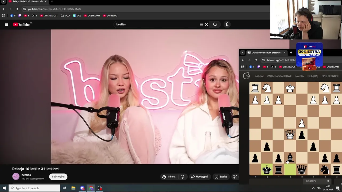Go back in the lichess browser window
Screen dimensions: 342x192
tap(243, 60)
